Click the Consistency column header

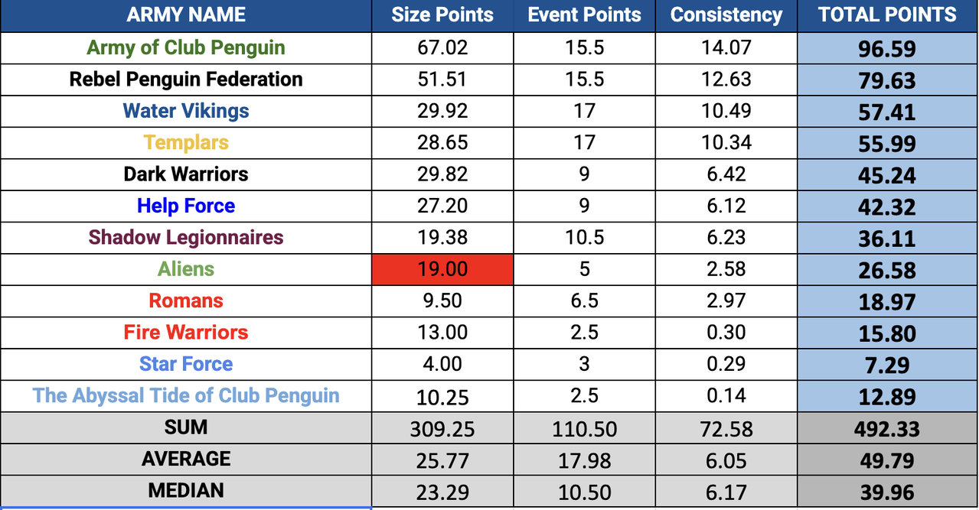pyautogui.click(x=726, y=15)
